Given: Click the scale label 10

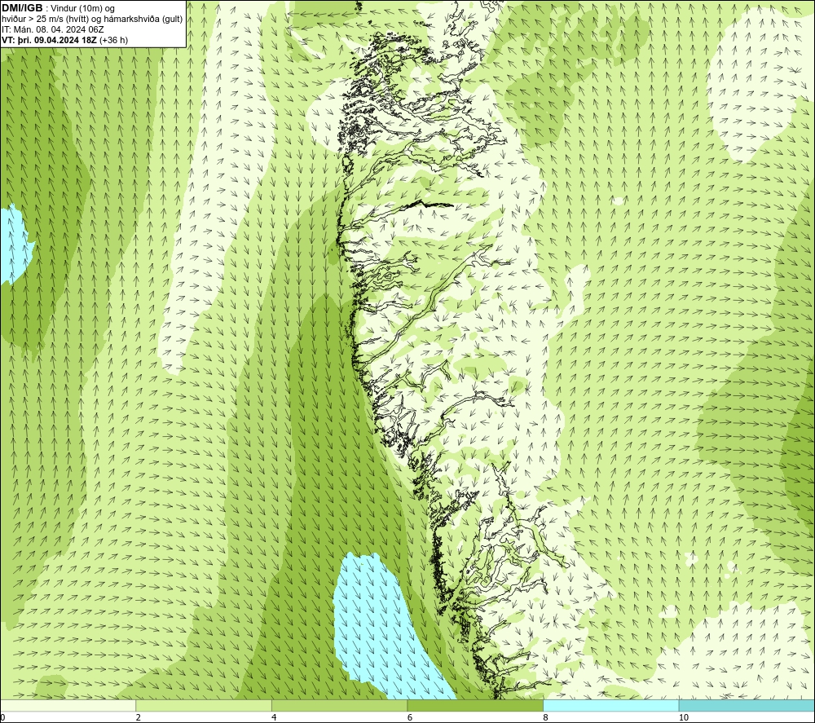Looking at the screenshot, I should coord(684,717).
